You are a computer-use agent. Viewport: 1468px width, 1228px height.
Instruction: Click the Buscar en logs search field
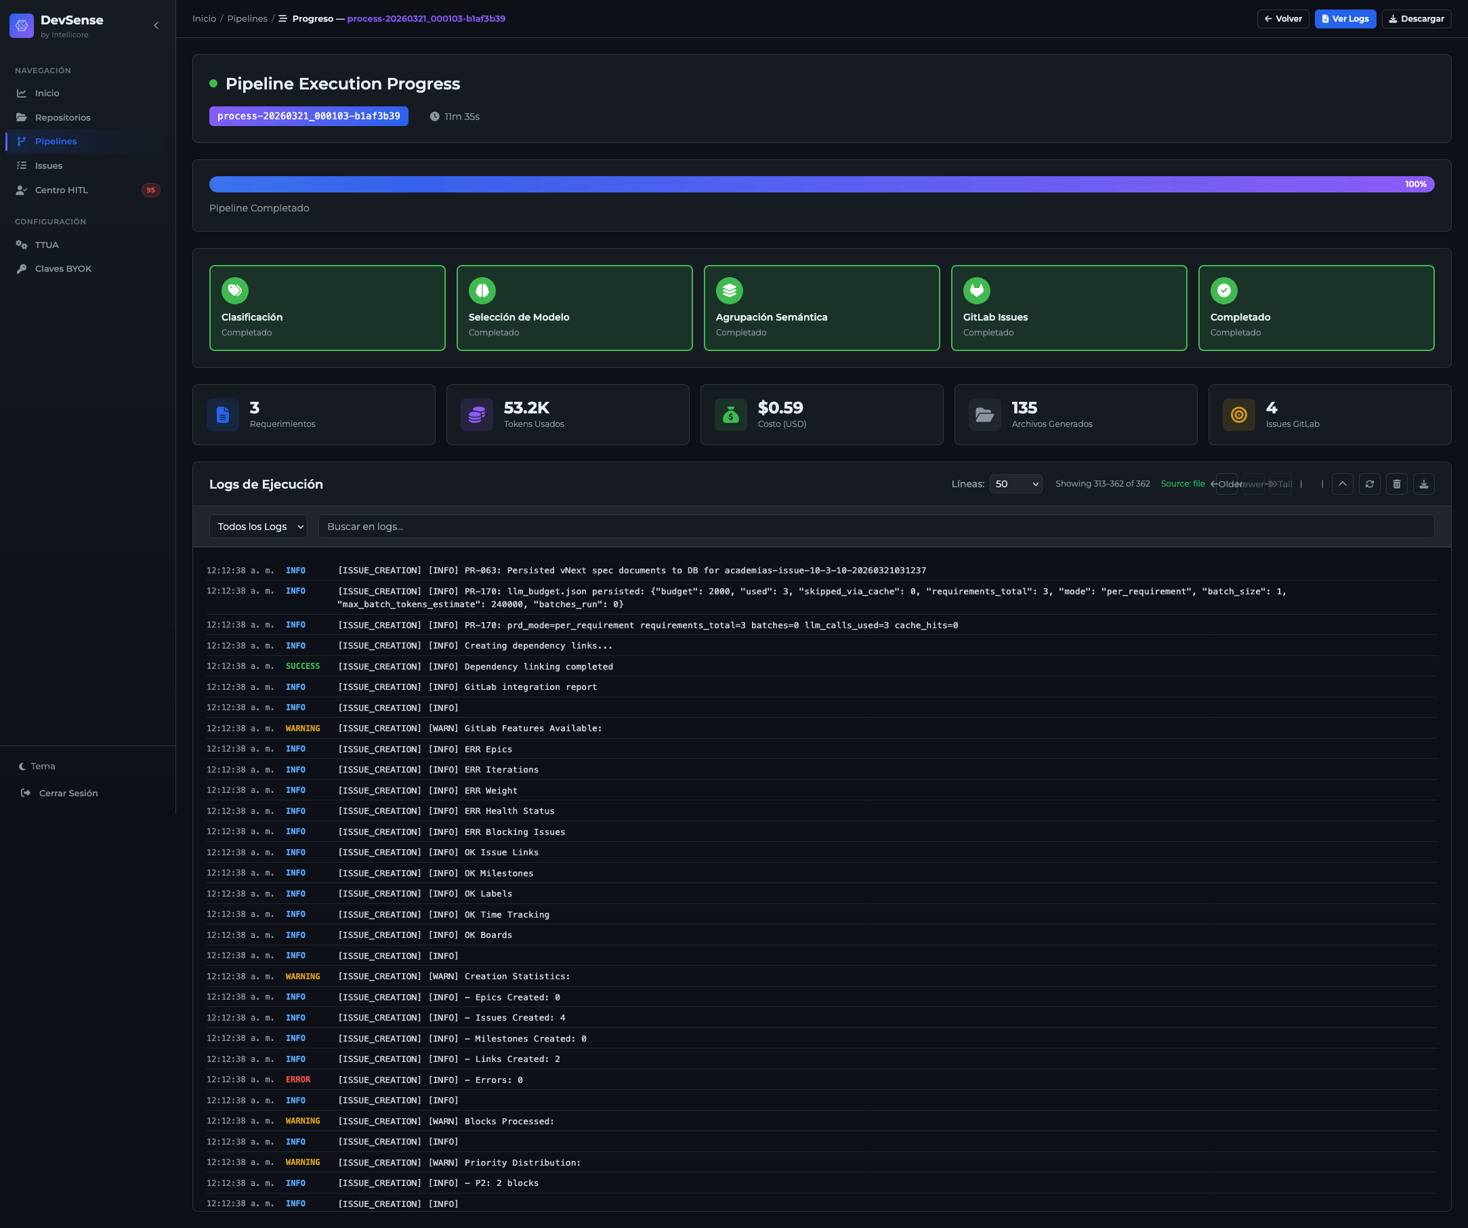(x=875, y=527)
